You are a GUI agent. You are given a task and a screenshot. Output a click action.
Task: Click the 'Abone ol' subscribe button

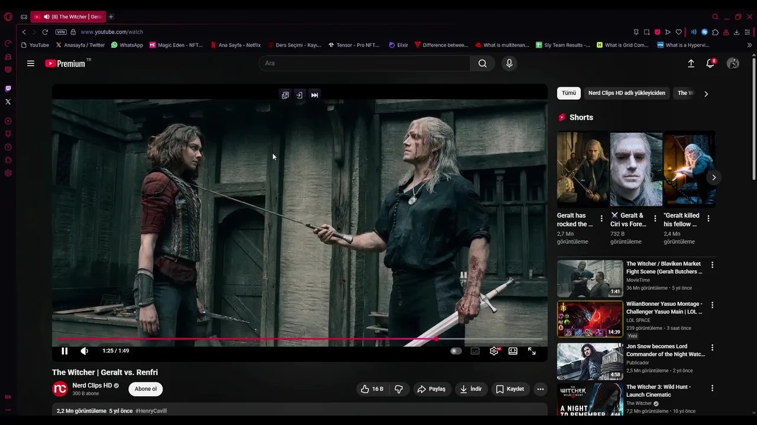point(145,389)
